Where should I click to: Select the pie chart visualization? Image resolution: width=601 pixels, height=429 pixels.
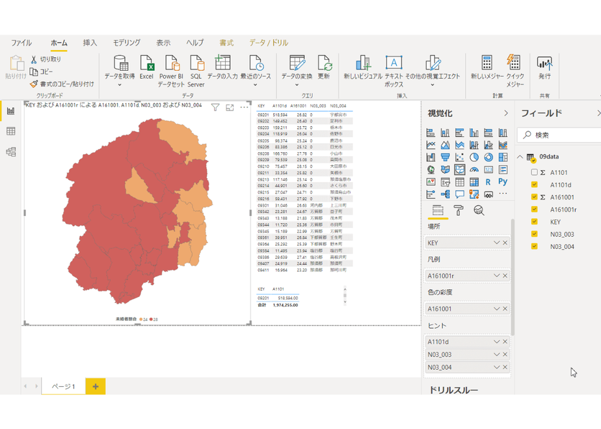click(x=474, y=157)
